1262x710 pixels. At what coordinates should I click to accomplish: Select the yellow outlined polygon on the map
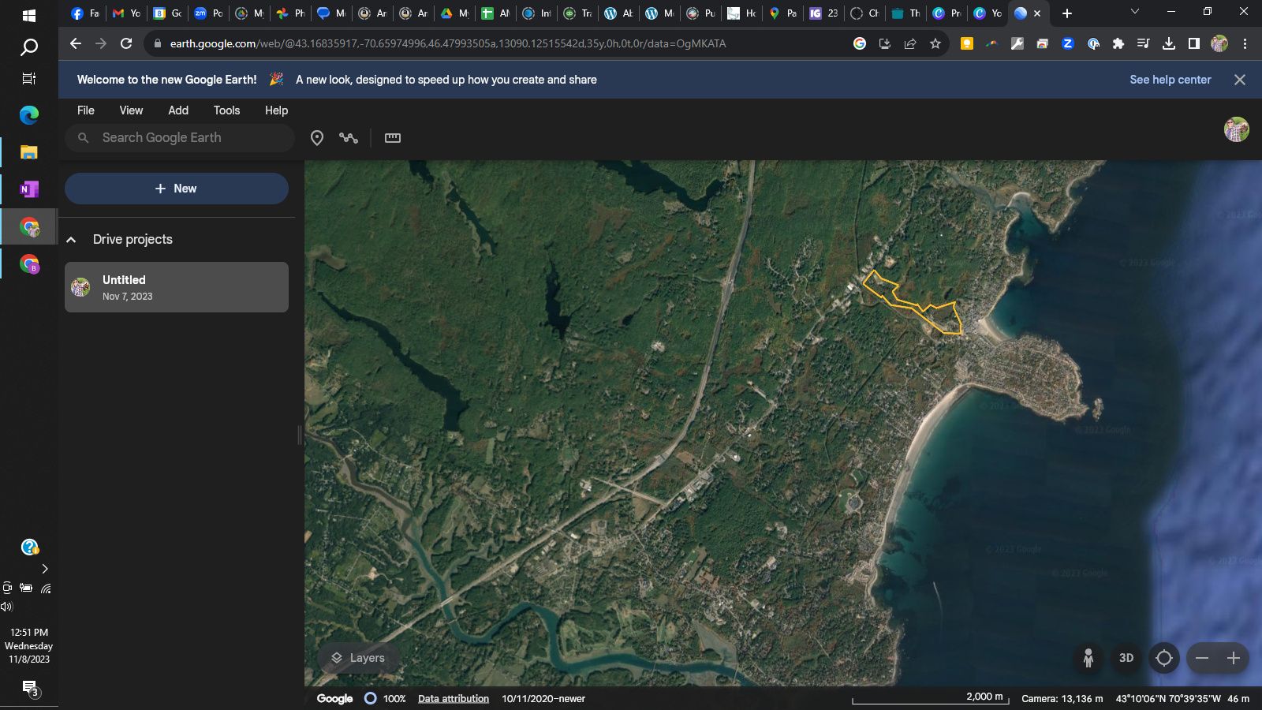click(913, 302)
